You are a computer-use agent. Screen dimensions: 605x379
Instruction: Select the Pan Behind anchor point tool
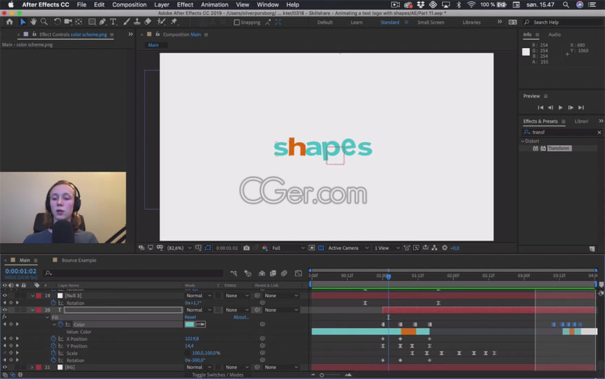[x=78, y=22]
